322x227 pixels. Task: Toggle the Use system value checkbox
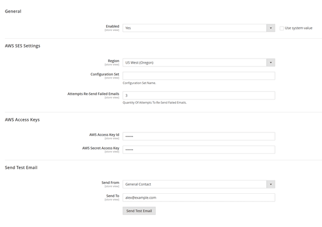point(282,28)
